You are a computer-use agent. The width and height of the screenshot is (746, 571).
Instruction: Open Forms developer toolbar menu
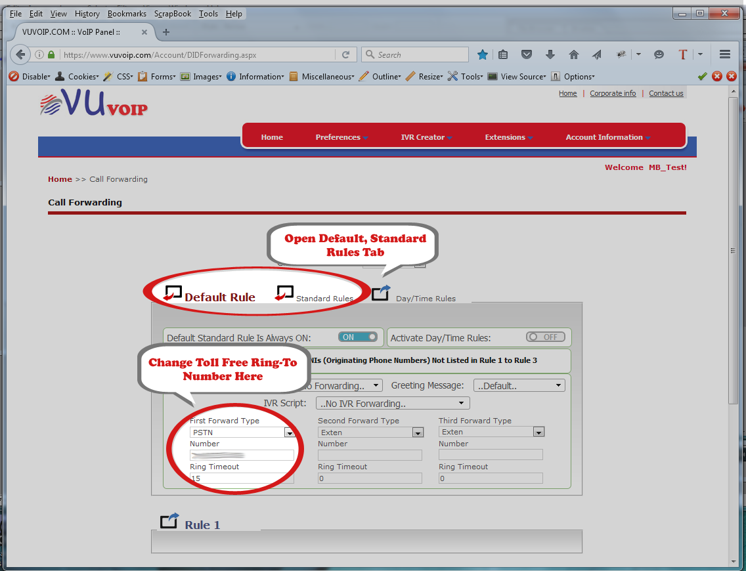157,77
